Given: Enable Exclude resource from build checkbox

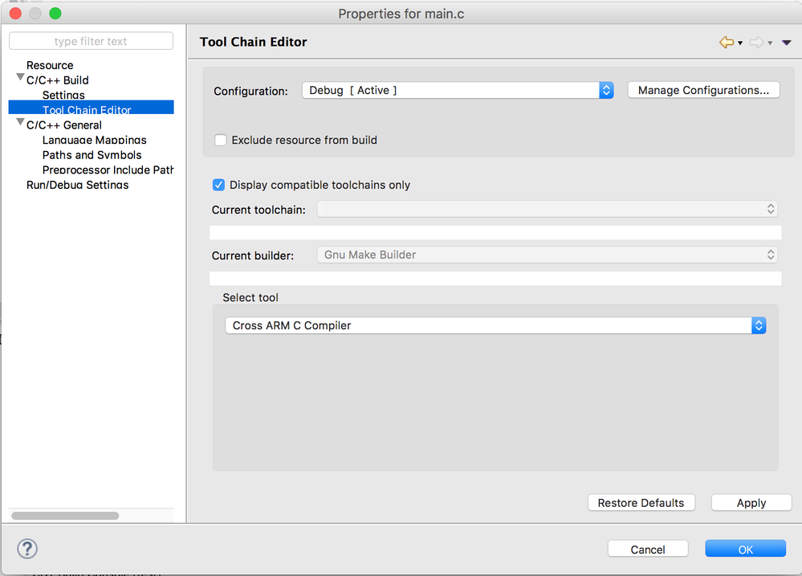Looking at the screenshot, I should click(x=221, y=140).
